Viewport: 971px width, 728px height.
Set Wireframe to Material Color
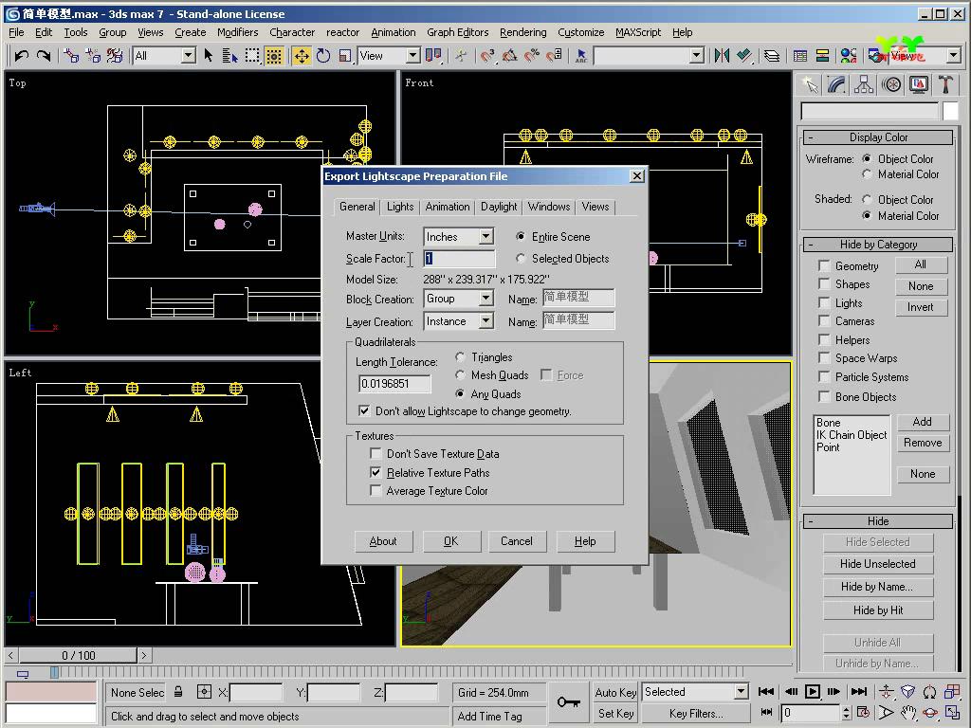pos(867,174)
